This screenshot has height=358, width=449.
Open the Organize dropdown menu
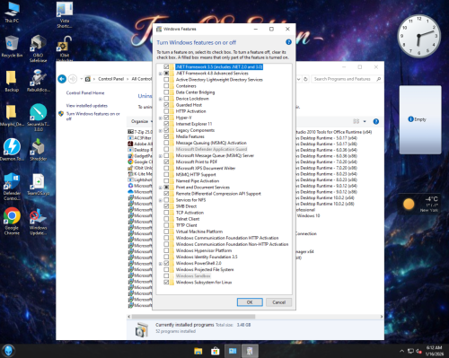coord(141,121)
